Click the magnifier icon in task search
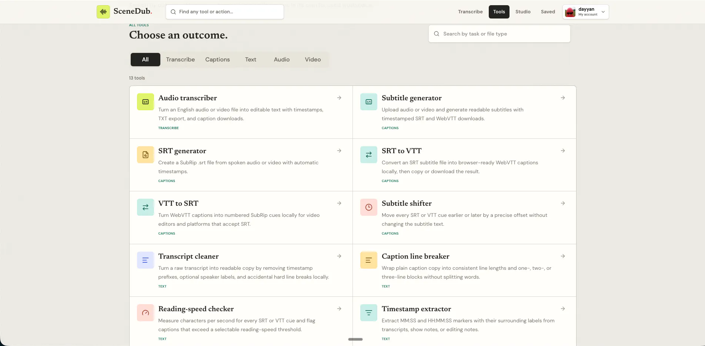The image size is (705, 346). tap(437, 34)
